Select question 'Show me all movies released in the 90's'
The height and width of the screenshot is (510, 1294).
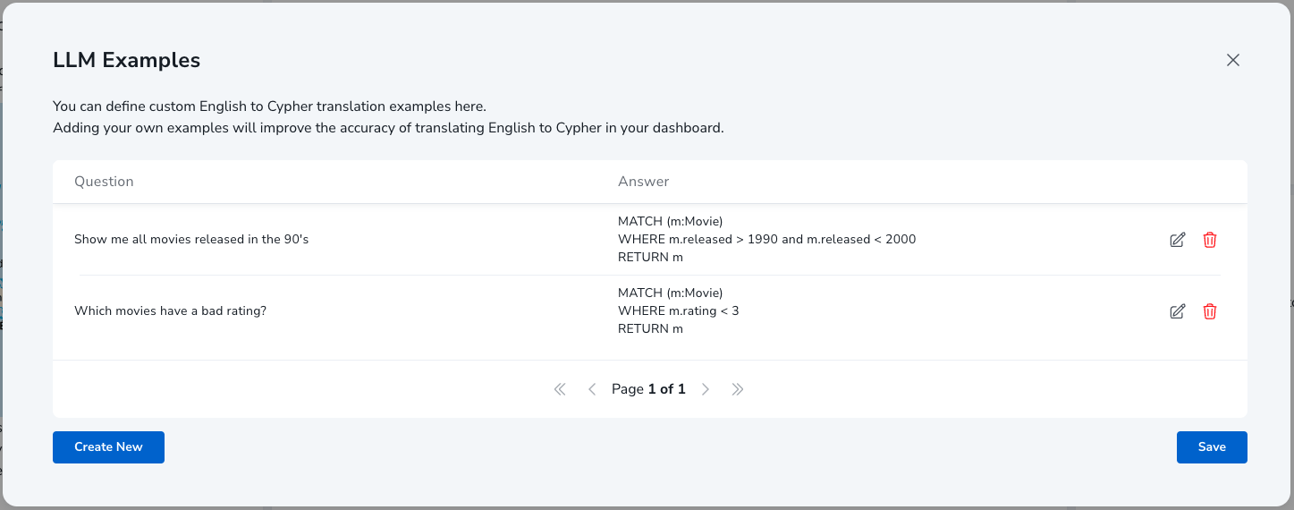pyautogui.click(x=191, y=240)
